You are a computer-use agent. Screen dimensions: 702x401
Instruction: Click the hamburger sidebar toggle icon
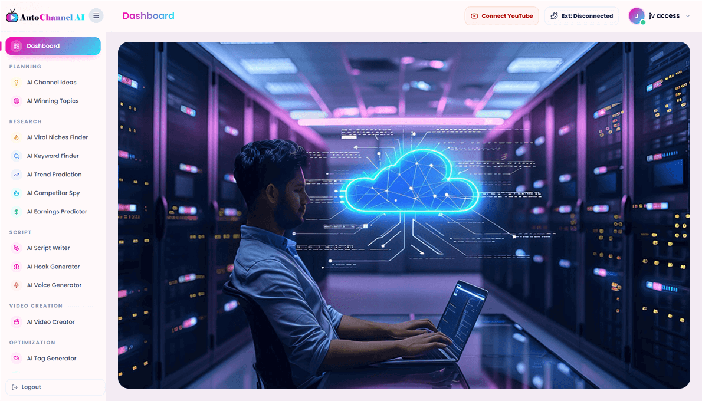click(x=96, y=16)
